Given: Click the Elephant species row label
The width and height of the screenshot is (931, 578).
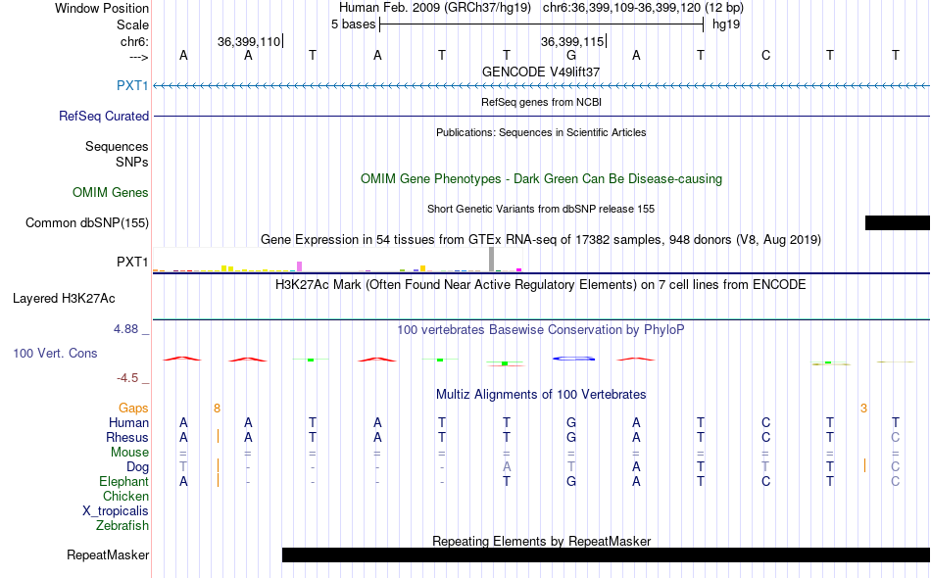Looking at the screenshot, I should click(123, 481).
